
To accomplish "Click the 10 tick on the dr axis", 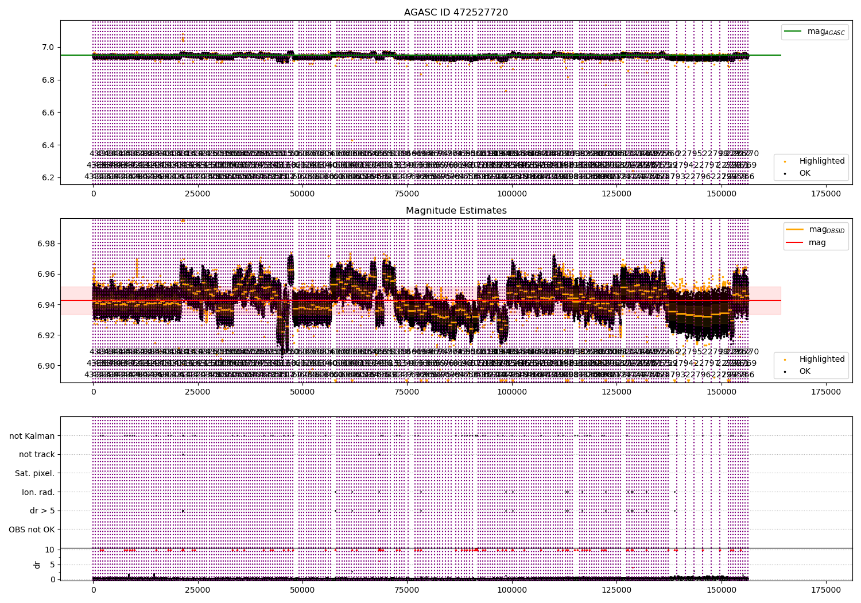I will pos(50,550).
